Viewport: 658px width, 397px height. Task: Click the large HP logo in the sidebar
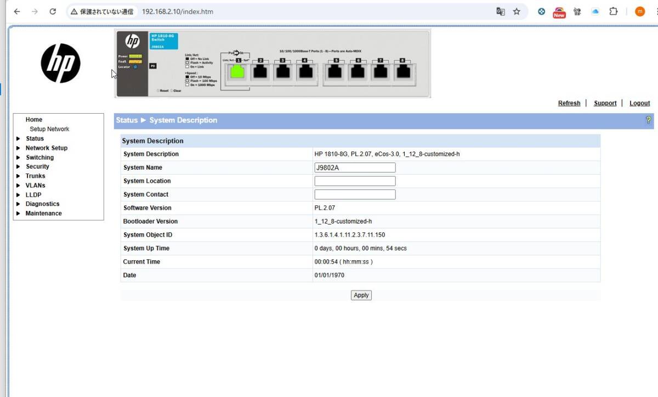[x=60, y=63]
